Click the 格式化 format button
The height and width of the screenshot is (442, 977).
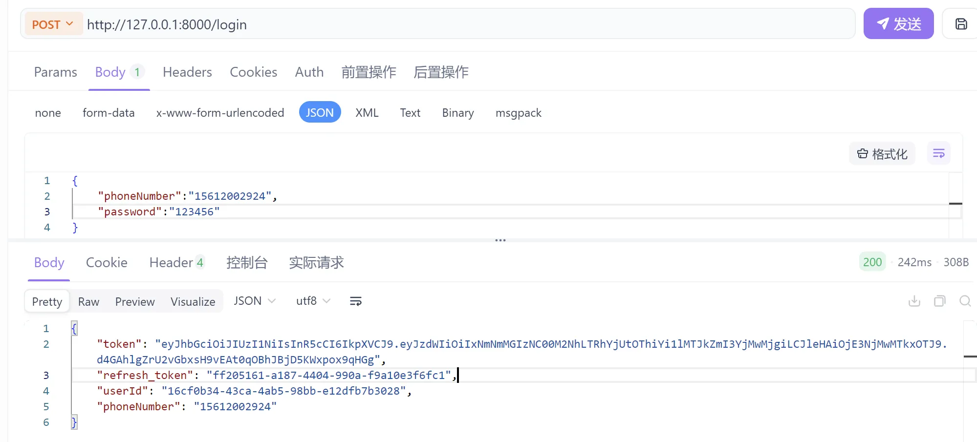tap(882, 154)
